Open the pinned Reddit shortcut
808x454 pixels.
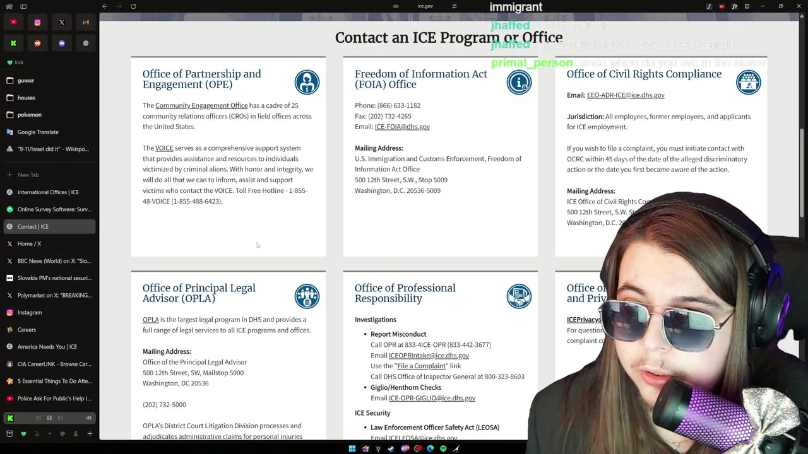(x=37, y=43)
